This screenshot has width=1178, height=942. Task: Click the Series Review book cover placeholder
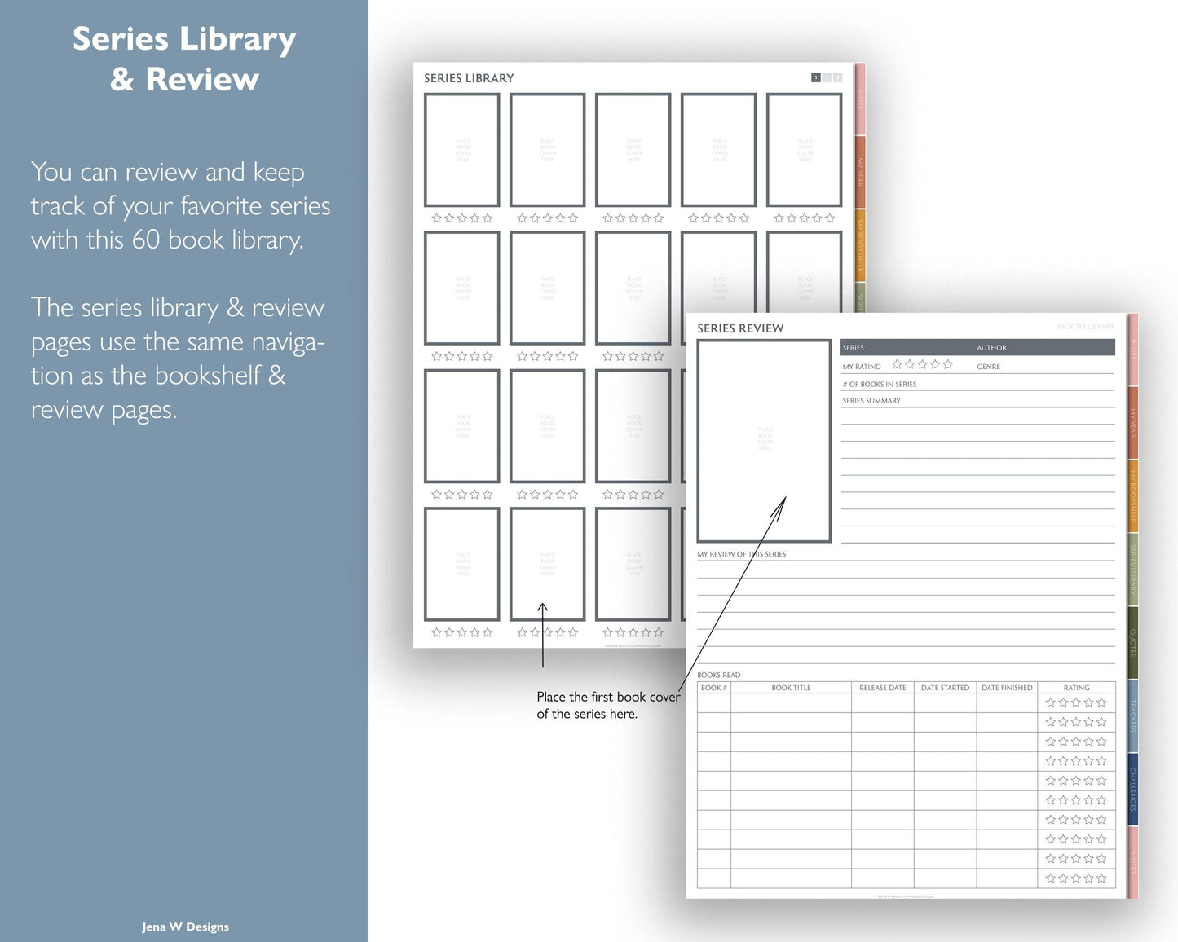764,440
